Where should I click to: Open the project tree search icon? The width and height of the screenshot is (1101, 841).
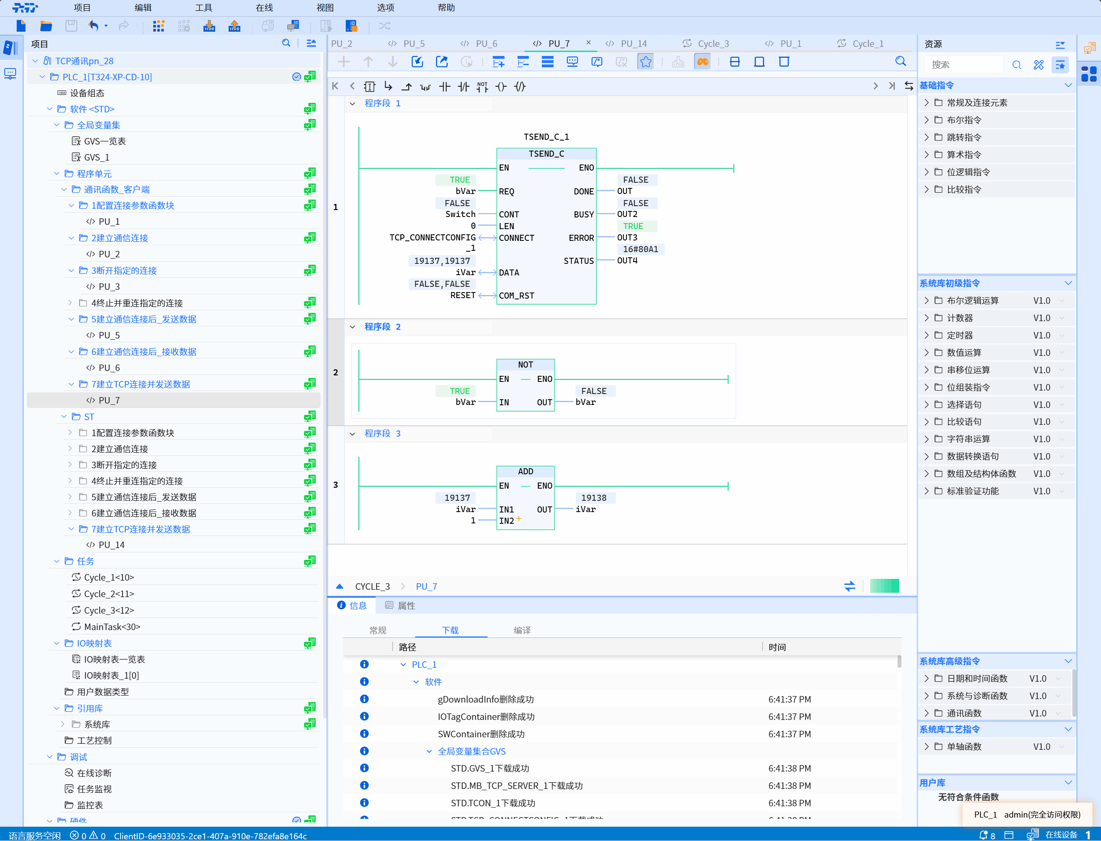tap(286, 43)
